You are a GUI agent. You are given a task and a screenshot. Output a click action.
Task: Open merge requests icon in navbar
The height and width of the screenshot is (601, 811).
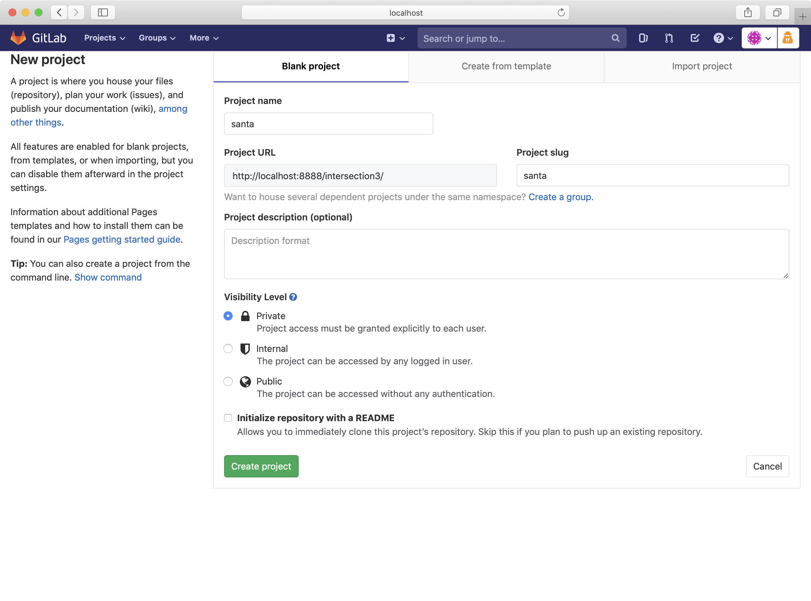(x=669, y=38)
